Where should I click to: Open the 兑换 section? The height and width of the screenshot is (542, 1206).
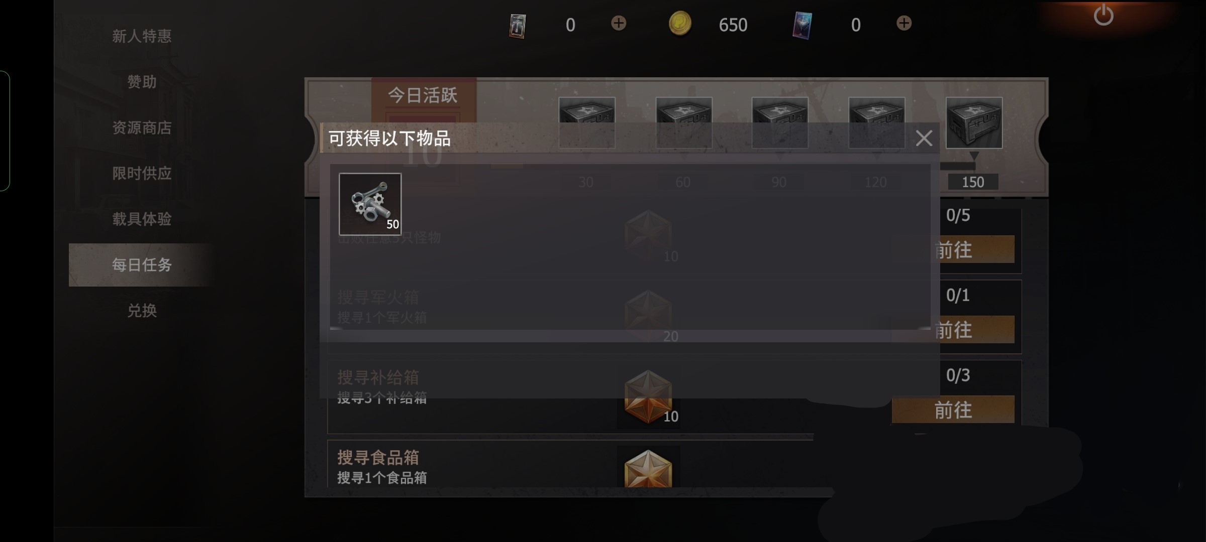click(142, 311)
